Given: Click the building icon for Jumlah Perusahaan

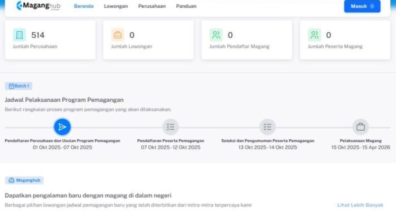Looking at the screenshot, I should click(x=20, y=35).
